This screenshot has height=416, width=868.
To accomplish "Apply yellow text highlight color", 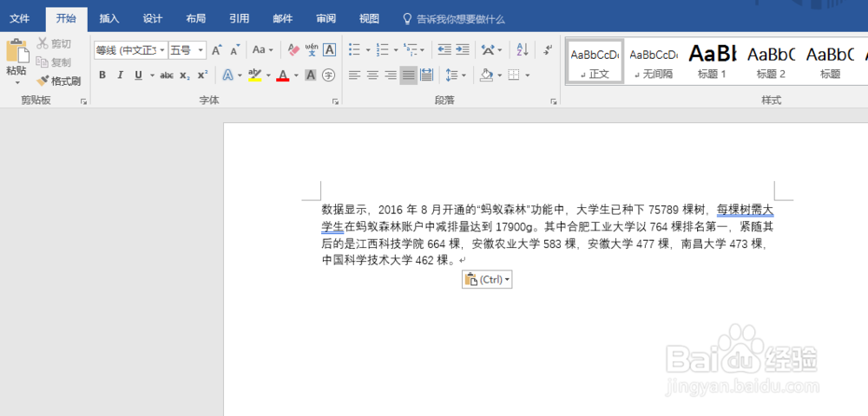I will (x=254, y=75).
